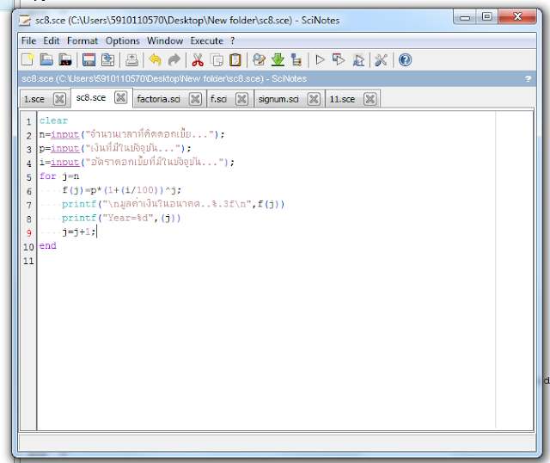This screenshot has width=550, height=463.
Task: Open preferences with the tools icon
Action: (381, 59)
